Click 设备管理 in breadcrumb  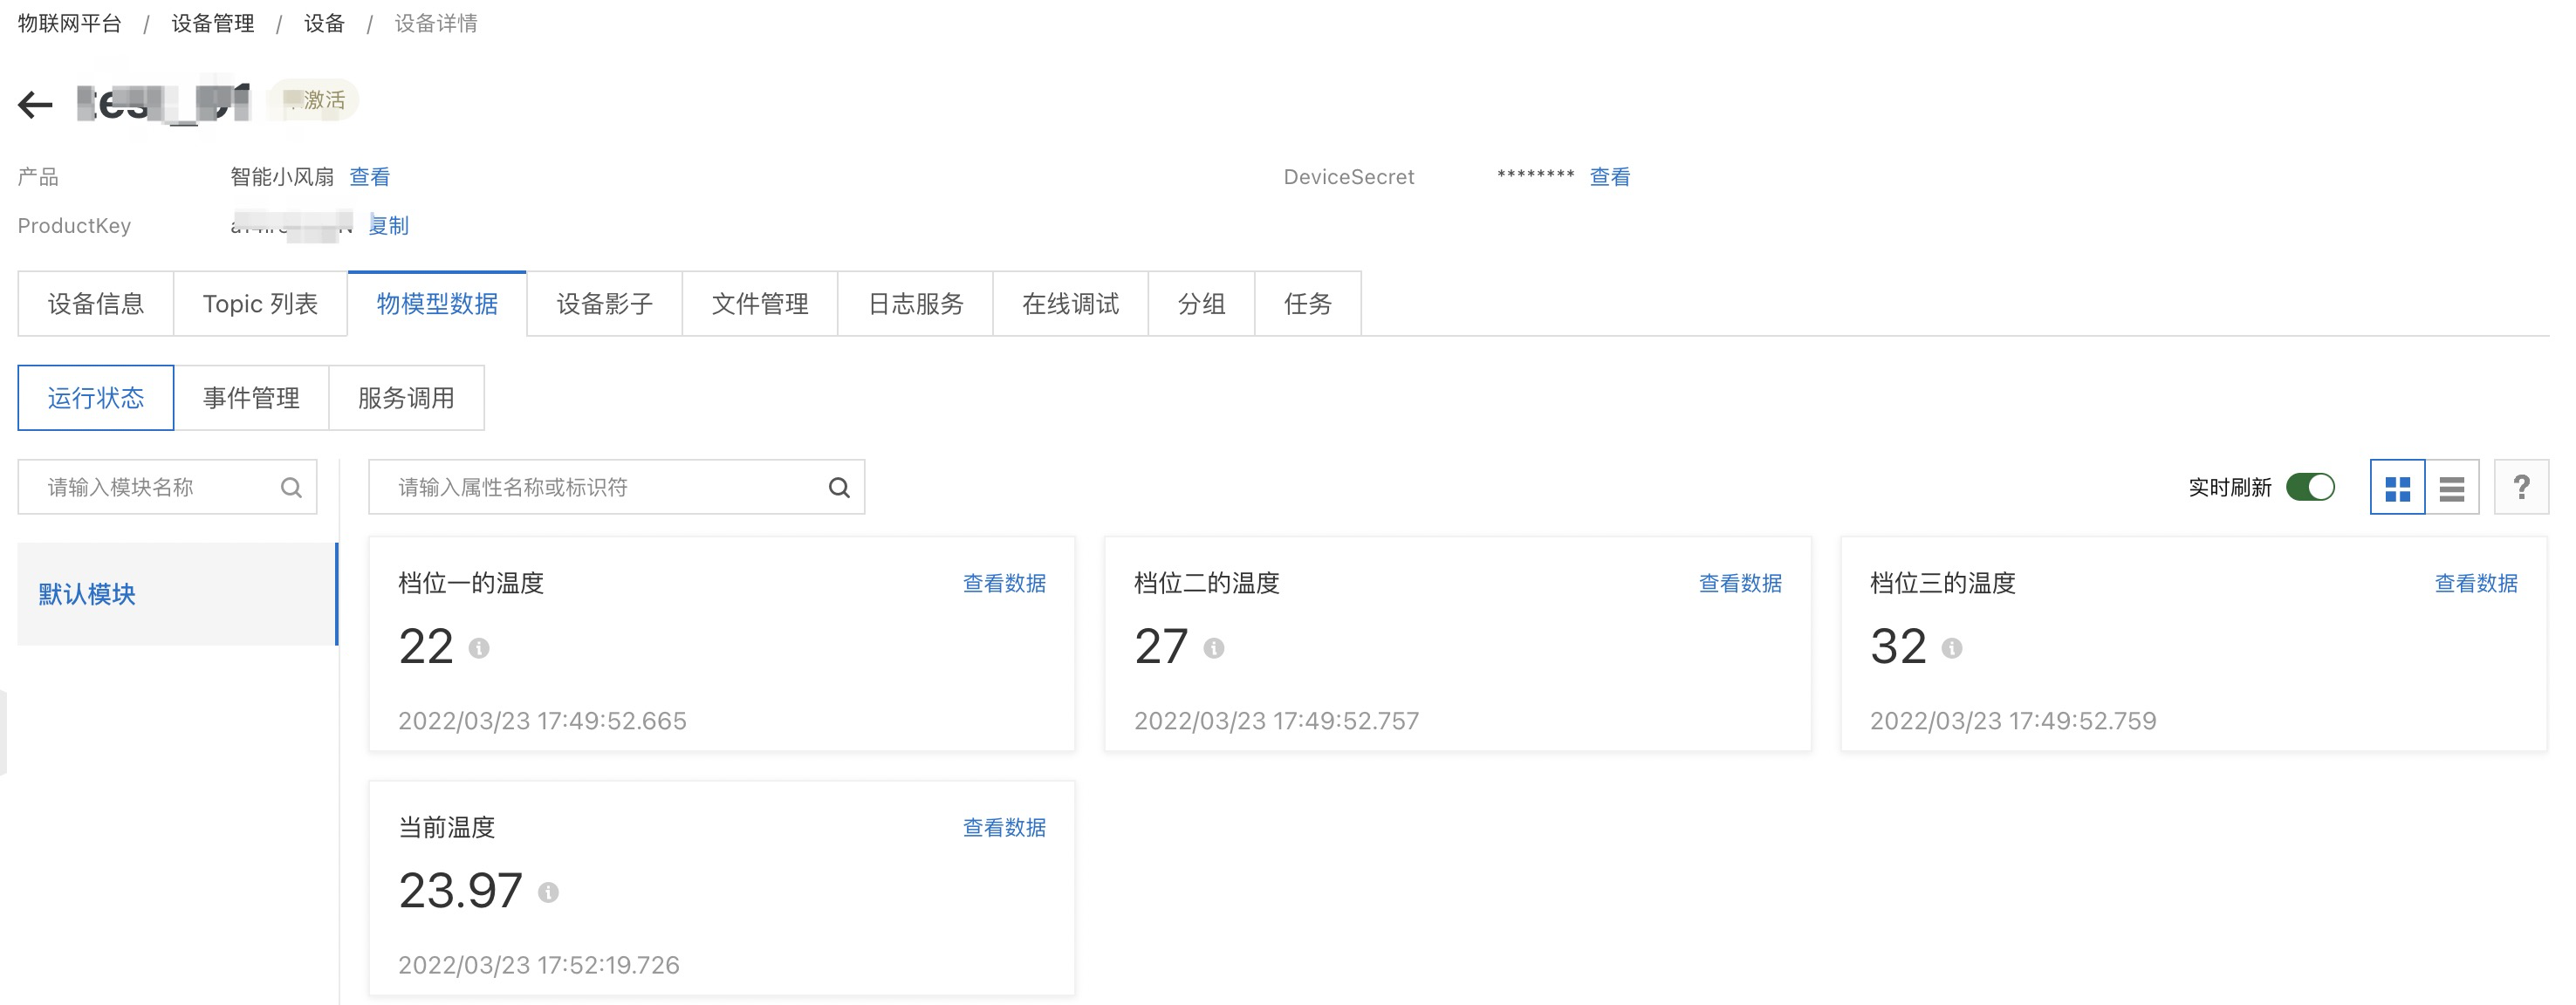point(213,23)
